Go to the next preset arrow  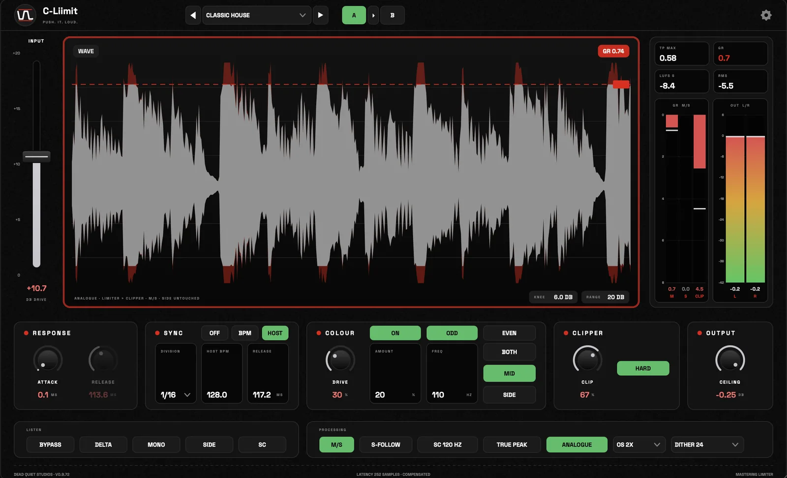[320, 15]
